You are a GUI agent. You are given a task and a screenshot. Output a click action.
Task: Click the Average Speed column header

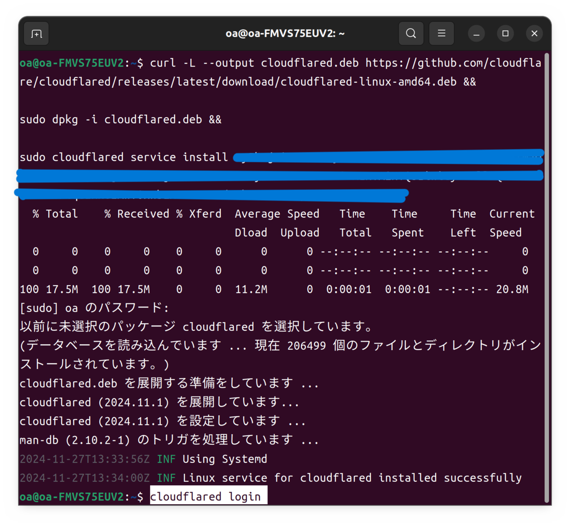(277, 214)
